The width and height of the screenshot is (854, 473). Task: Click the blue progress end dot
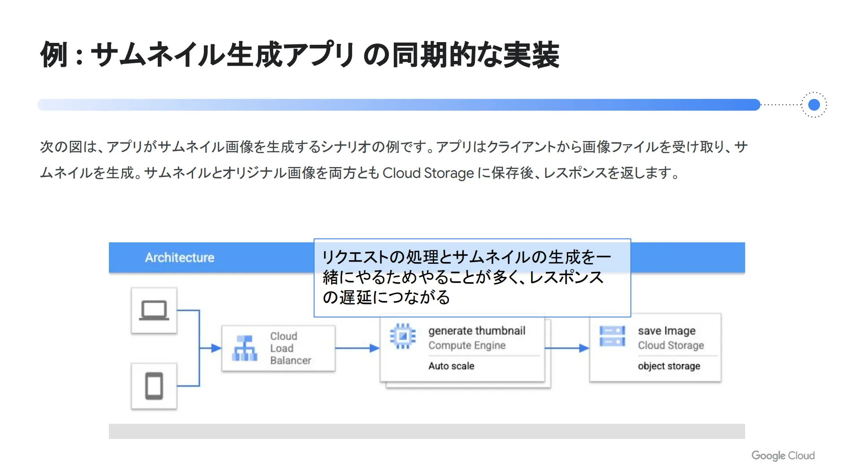814,105
